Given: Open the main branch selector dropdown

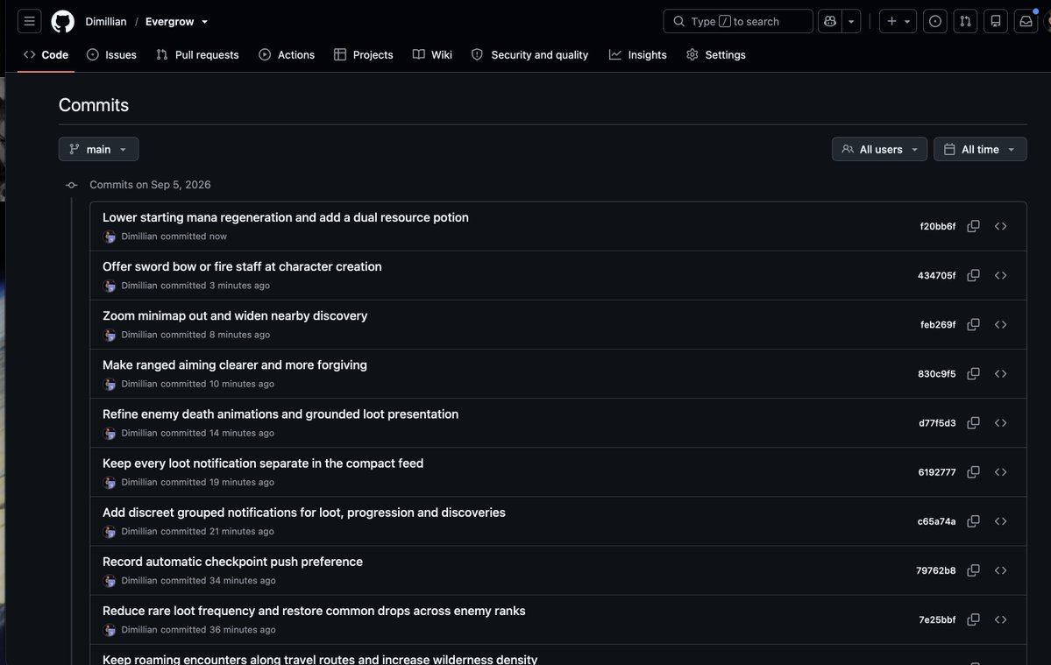Looking at the screenshot, I should 98,149.
